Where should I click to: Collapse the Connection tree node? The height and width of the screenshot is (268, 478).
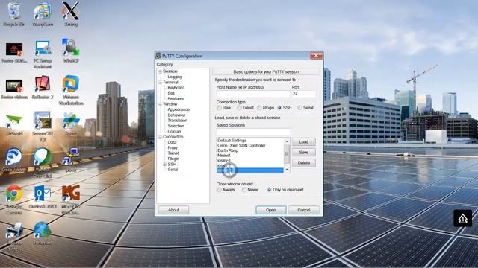(x=160, y=137)
